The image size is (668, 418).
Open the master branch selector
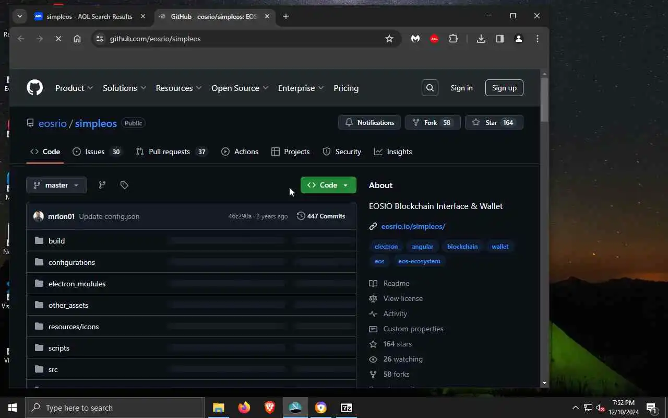tap(56, 185)
